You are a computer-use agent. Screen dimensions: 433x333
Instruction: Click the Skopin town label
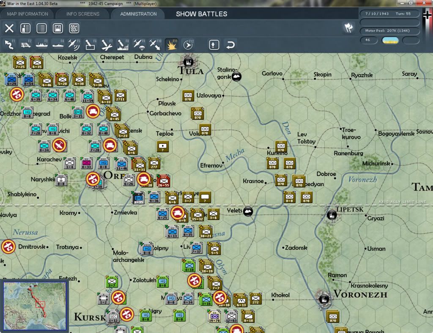322,74
